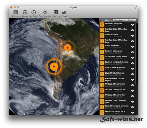Click the 5.2 badge beside Off Coast Of Central Chile
Viewport: 147px width, 128px height.
tap(102, 85)
